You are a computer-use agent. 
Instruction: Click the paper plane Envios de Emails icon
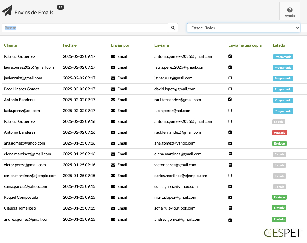[x=7, y=11]
